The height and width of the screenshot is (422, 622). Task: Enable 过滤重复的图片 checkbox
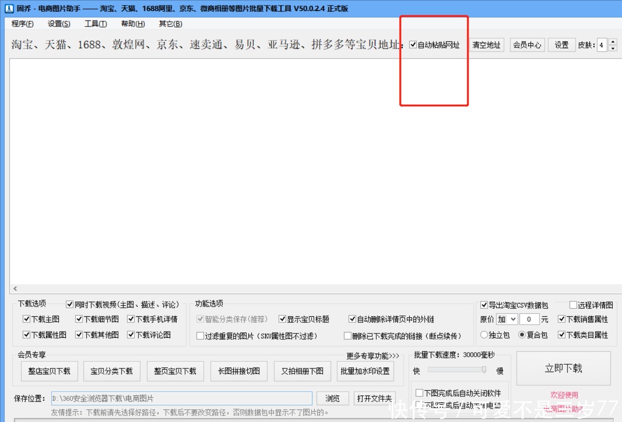pyautogui.click(x=200, y=336)
